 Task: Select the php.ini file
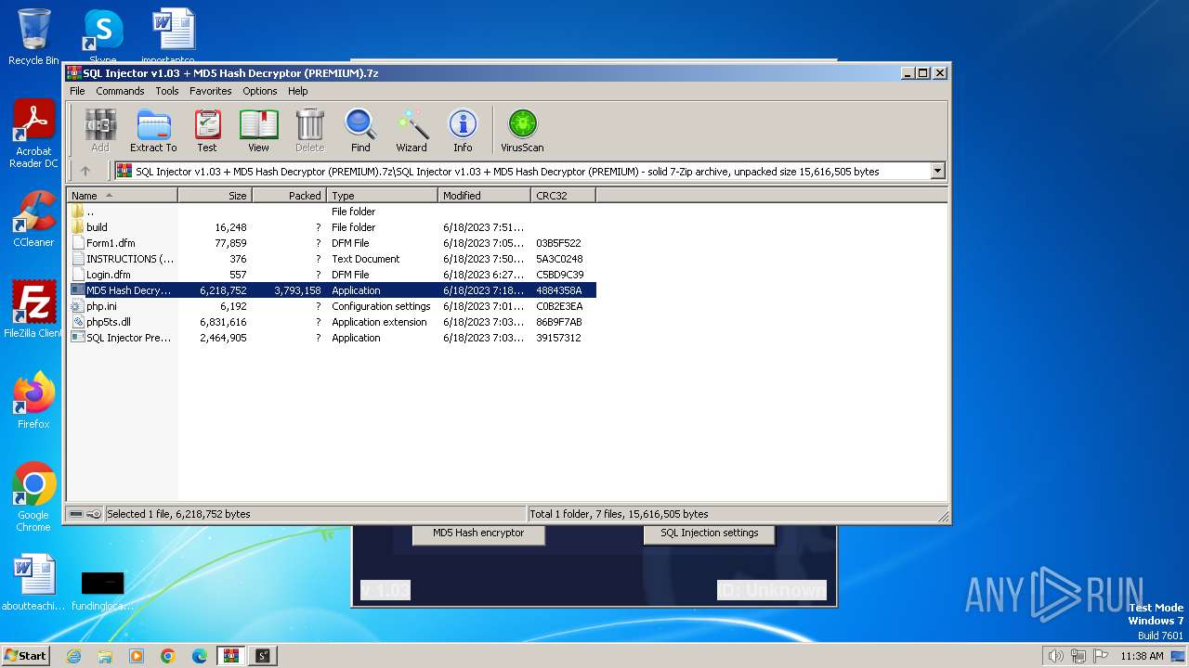332,306
